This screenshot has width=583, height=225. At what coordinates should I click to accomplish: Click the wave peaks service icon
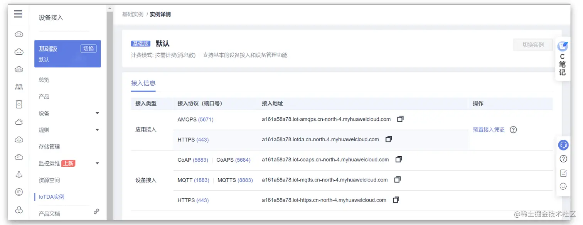19,87
